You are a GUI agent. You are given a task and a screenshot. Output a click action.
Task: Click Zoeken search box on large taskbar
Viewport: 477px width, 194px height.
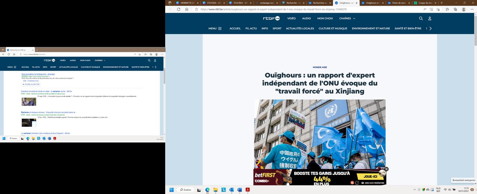point(185,190)
